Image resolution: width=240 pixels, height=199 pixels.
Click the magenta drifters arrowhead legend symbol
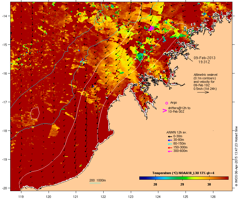pyautogui.click(x=164, y=111)
